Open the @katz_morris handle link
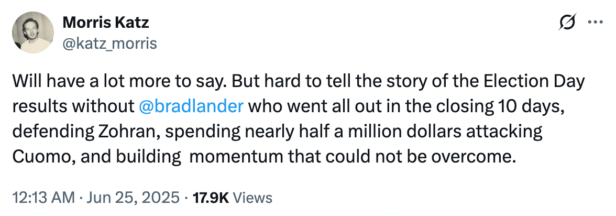 click(109, 44)
